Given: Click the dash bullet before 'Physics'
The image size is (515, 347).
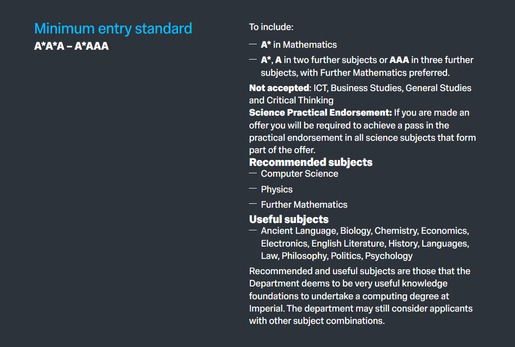Looking at the screenshot, I should tap(253, 189).
